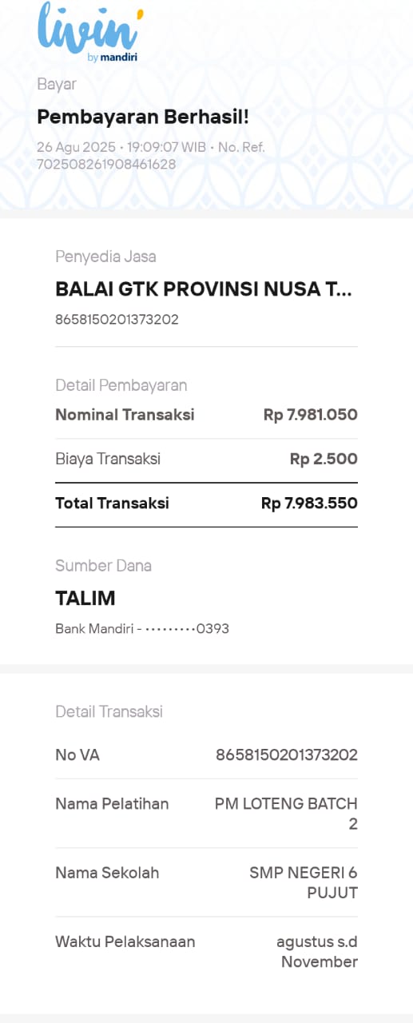Click the Waktu Pelaksanaan value agustus s.d November

317,952
